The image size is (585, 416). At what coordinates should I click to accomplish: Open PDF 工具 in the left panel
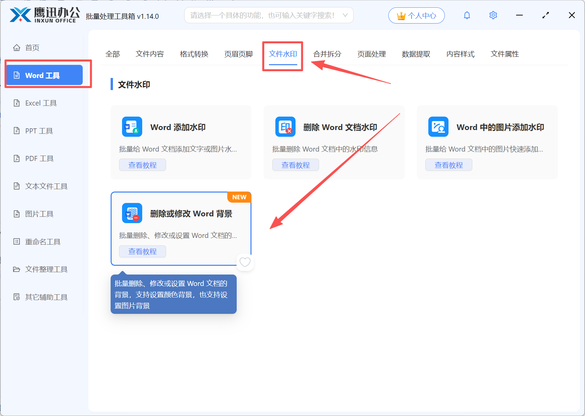(39, 158)
